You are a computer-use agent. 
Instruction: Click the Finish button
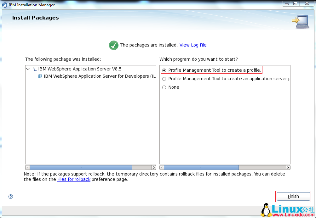pos(293,197)
